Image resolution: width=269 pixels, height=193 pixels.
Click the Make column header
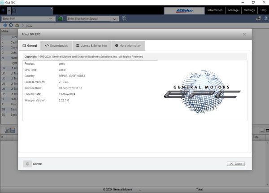tap(9, 31)
